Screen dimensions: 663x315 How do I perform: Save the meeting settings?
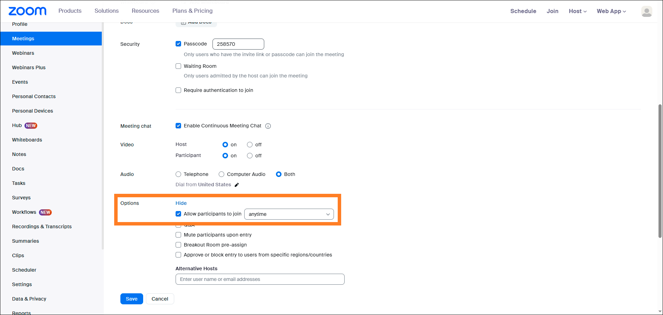pos(131,299)
